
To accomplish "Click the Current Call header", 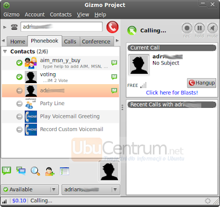I will [x=172, y=48].
